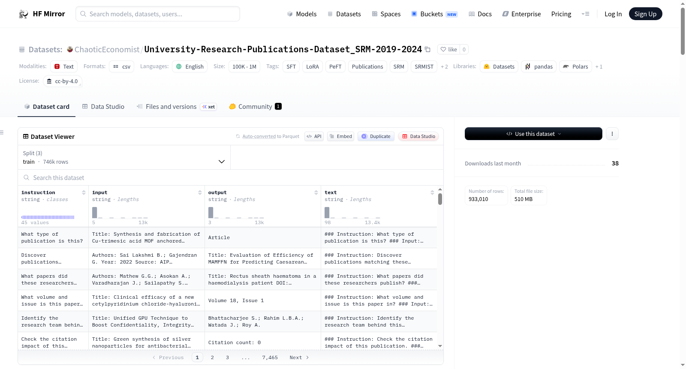Open the Split train dropdown
The height and width of the screenshot is (369, 686).
(124, 157)
